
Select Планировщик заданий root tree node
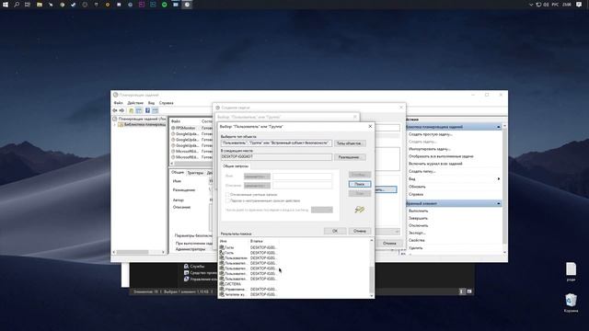pos(139,119)
